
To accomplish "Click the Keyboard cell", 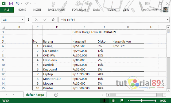I will click(x=57, y=70).
